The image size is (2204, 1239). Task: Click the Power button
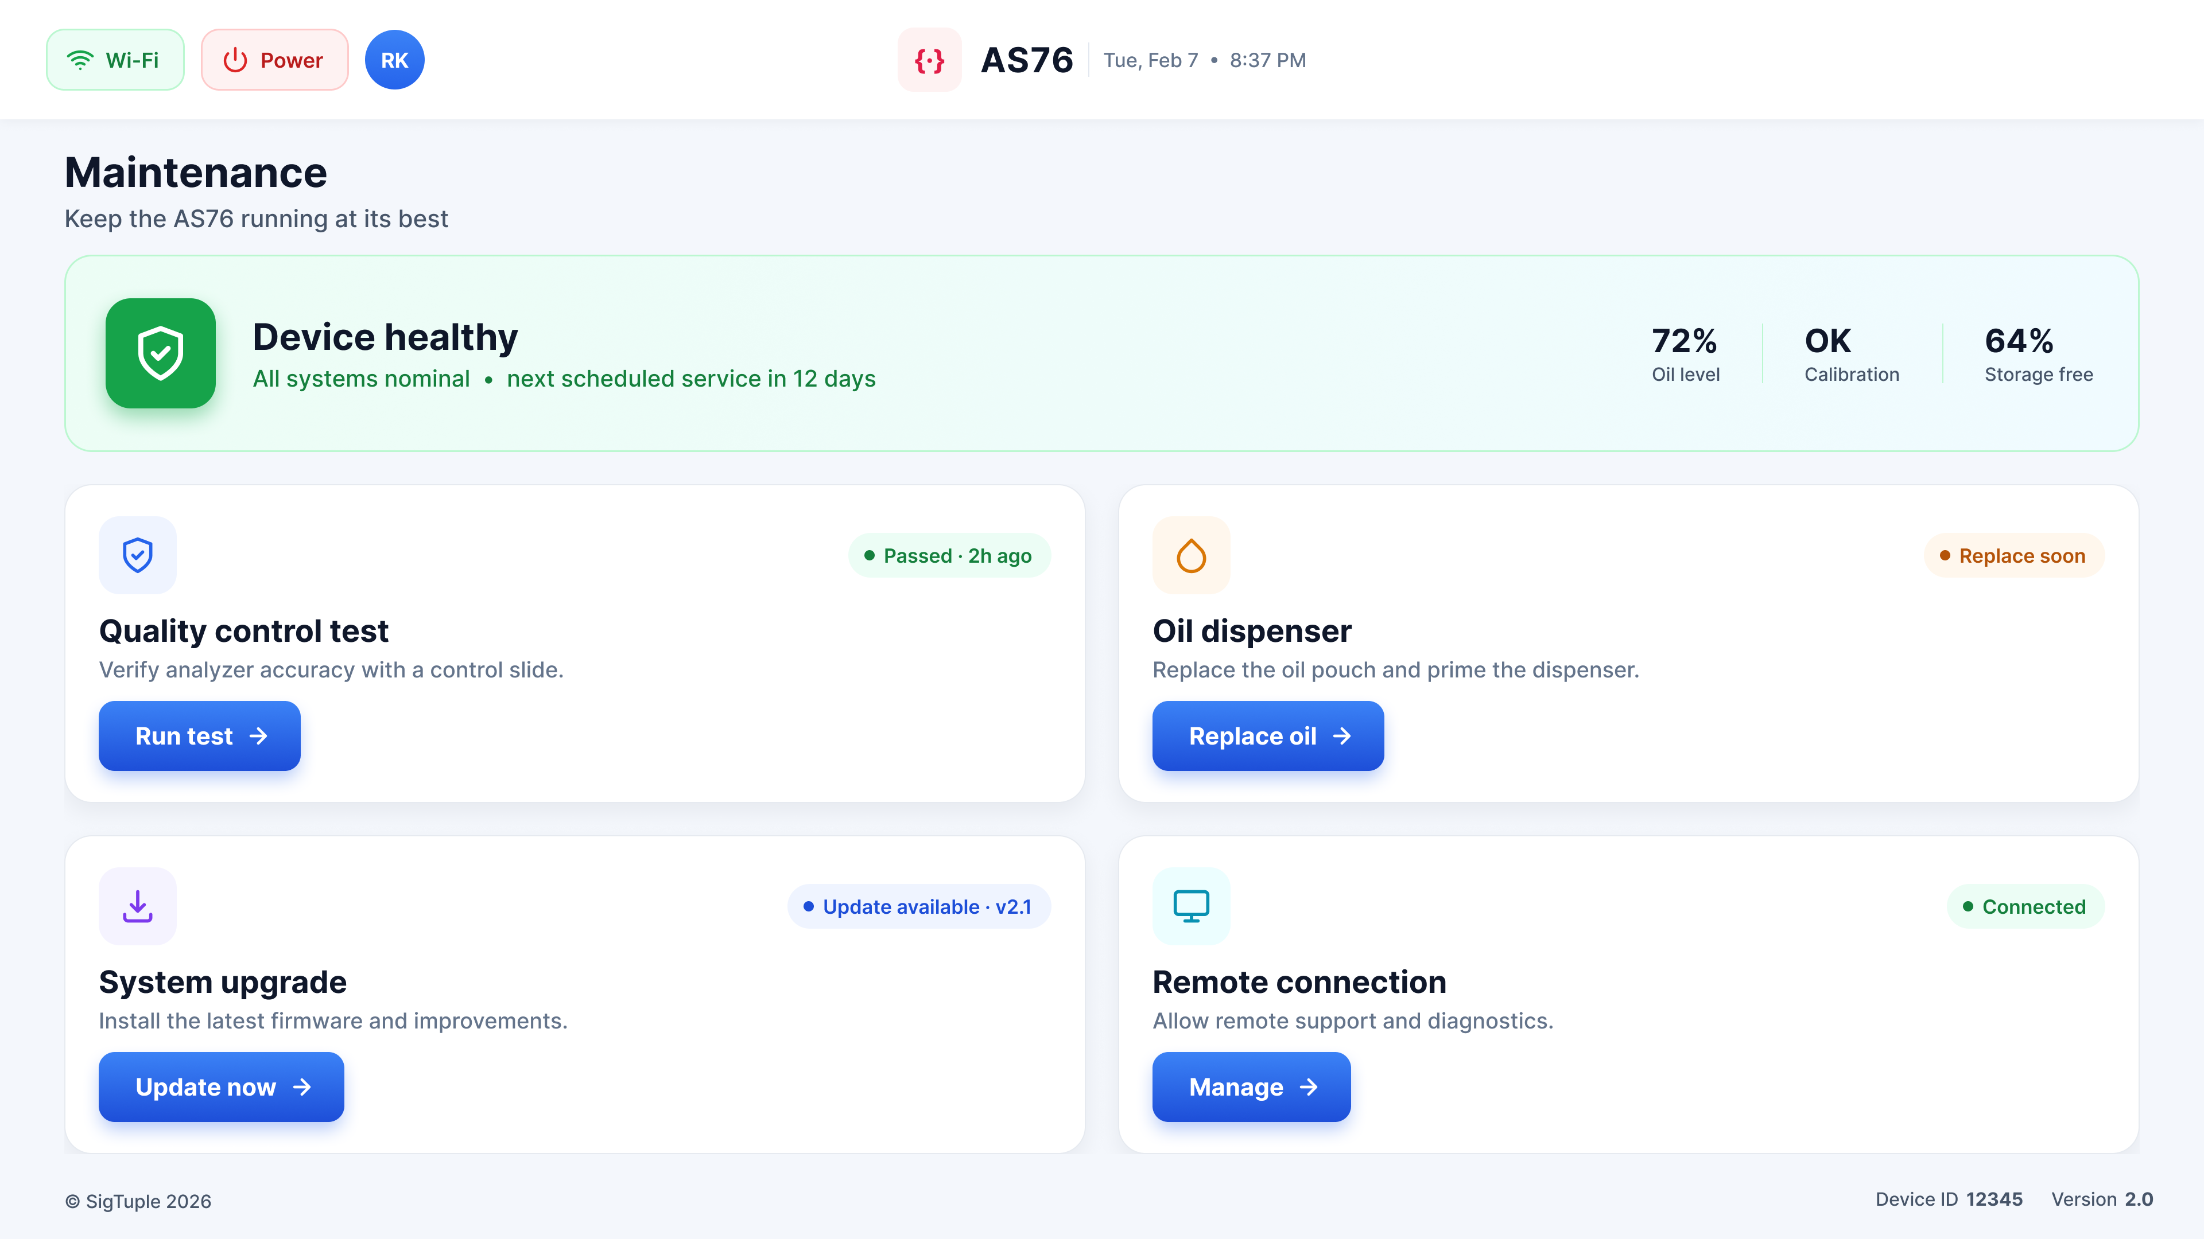point(275,60)
